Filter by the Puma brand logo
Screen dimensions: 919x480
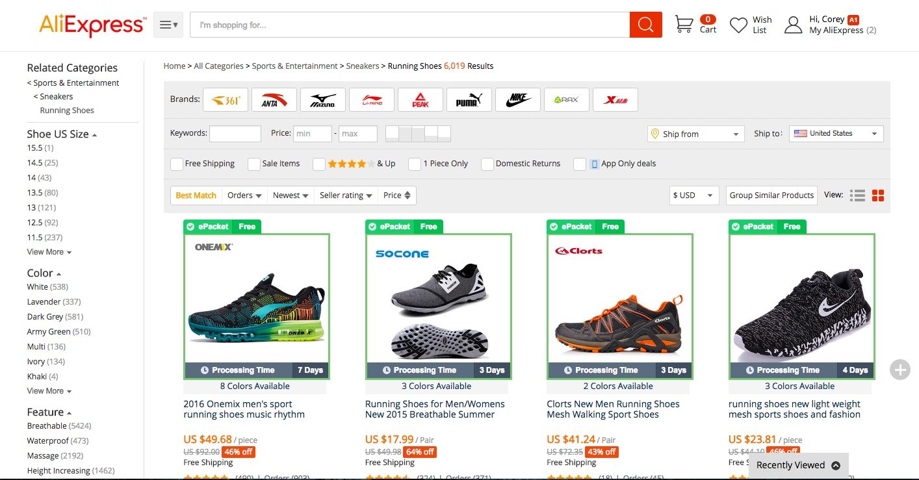[469, 99]
